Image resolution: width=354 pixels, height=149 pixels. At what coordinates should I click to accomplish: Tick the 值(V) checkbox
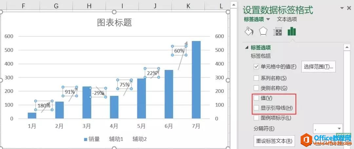[x=256, y=98]
